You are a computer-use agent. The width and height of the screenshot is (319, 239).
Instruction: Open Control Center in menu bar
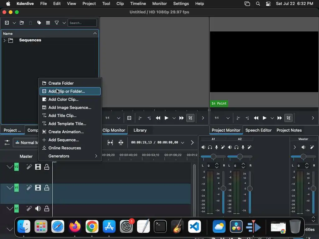(x=268, y=4)
